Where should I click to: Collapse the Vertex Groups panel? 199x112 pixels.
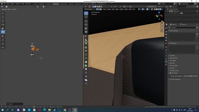[174, 31]
